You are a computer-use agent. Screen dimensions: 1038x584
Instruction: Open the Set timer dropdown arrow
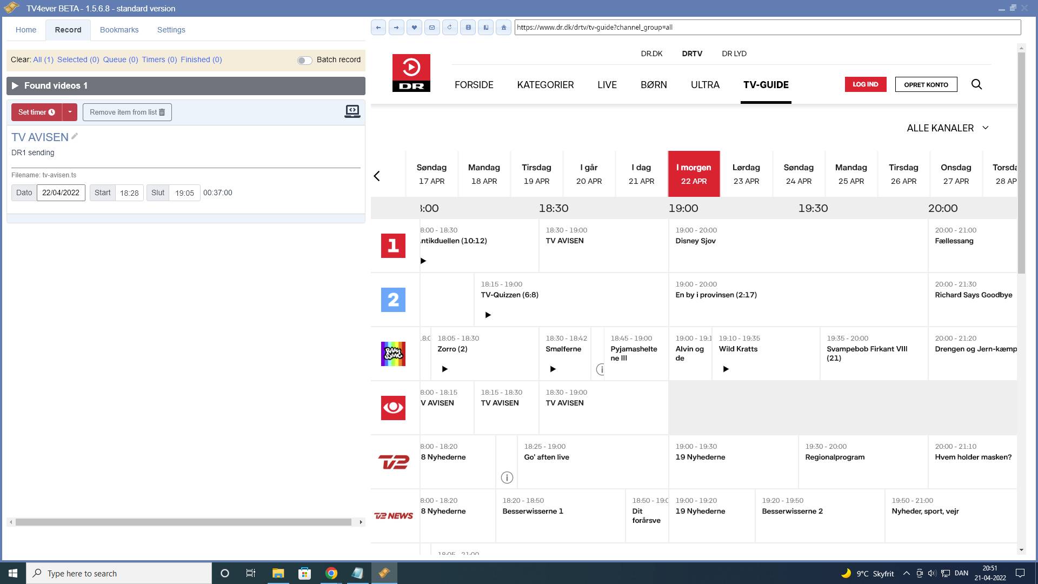tap(70, 112)
